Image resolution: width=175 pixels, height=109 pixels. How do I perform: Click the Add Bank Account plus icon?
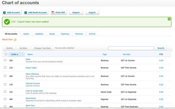[x=26, y=13]
